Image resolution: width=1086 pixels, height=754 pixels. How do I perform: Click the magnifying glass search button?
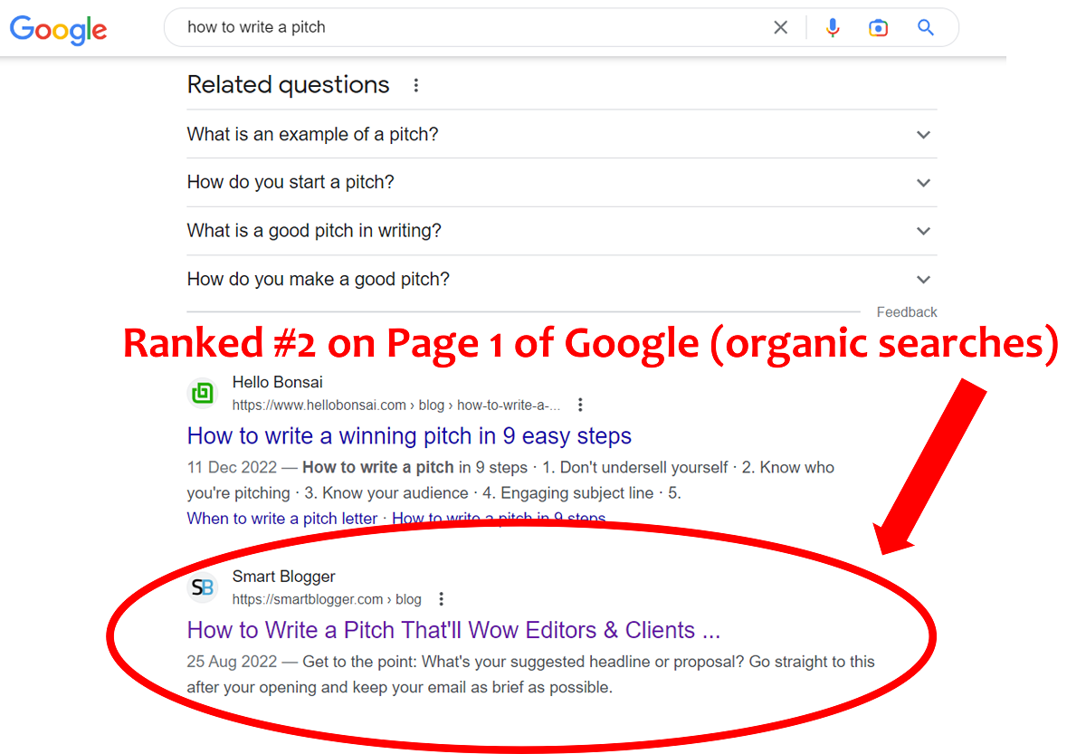pos(925,28)
